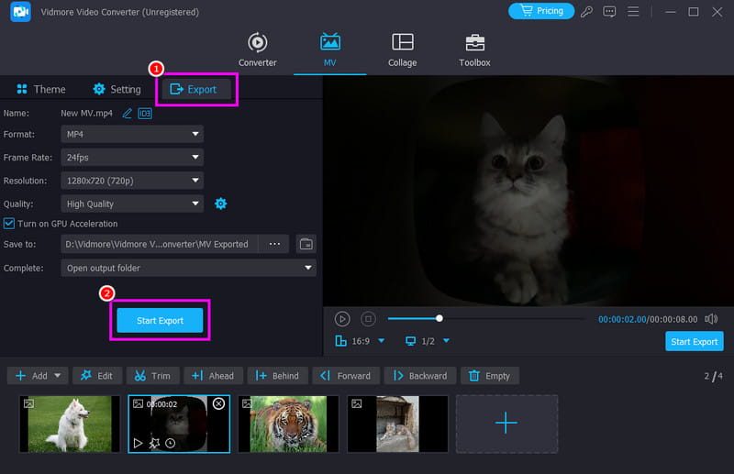Expand the 16:9 aspect ratio dropdown
734x474 pixels.
[x=382, y=341]
